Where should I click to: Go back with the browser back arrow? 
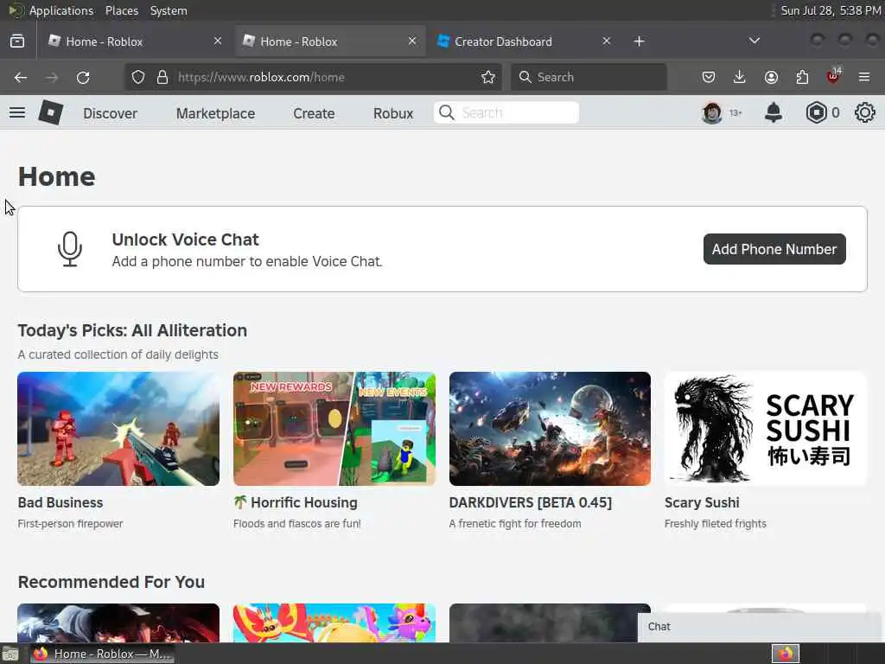tap(21, 77)
